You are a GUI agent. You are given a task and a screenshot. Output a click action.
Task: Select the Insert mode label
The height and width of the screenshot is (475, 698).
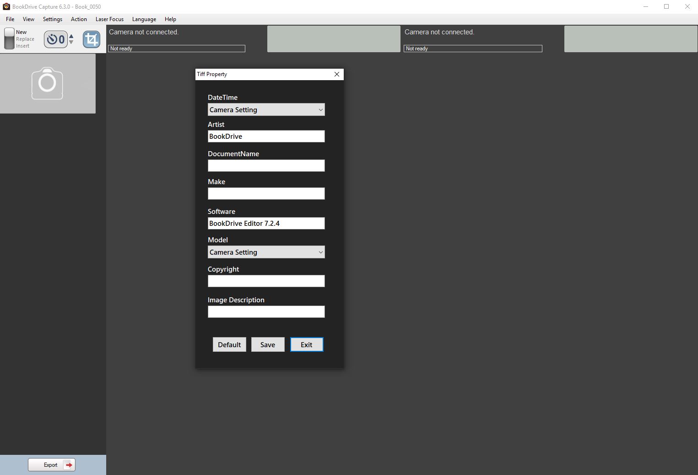[22, 46]
